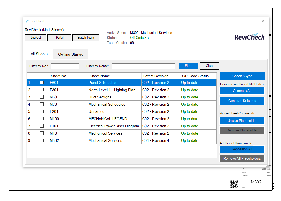Image resolution: width=281 pixels, height=201 pixels.
Task: Switch to the Getting Started tab
Action: pos(71,54)
